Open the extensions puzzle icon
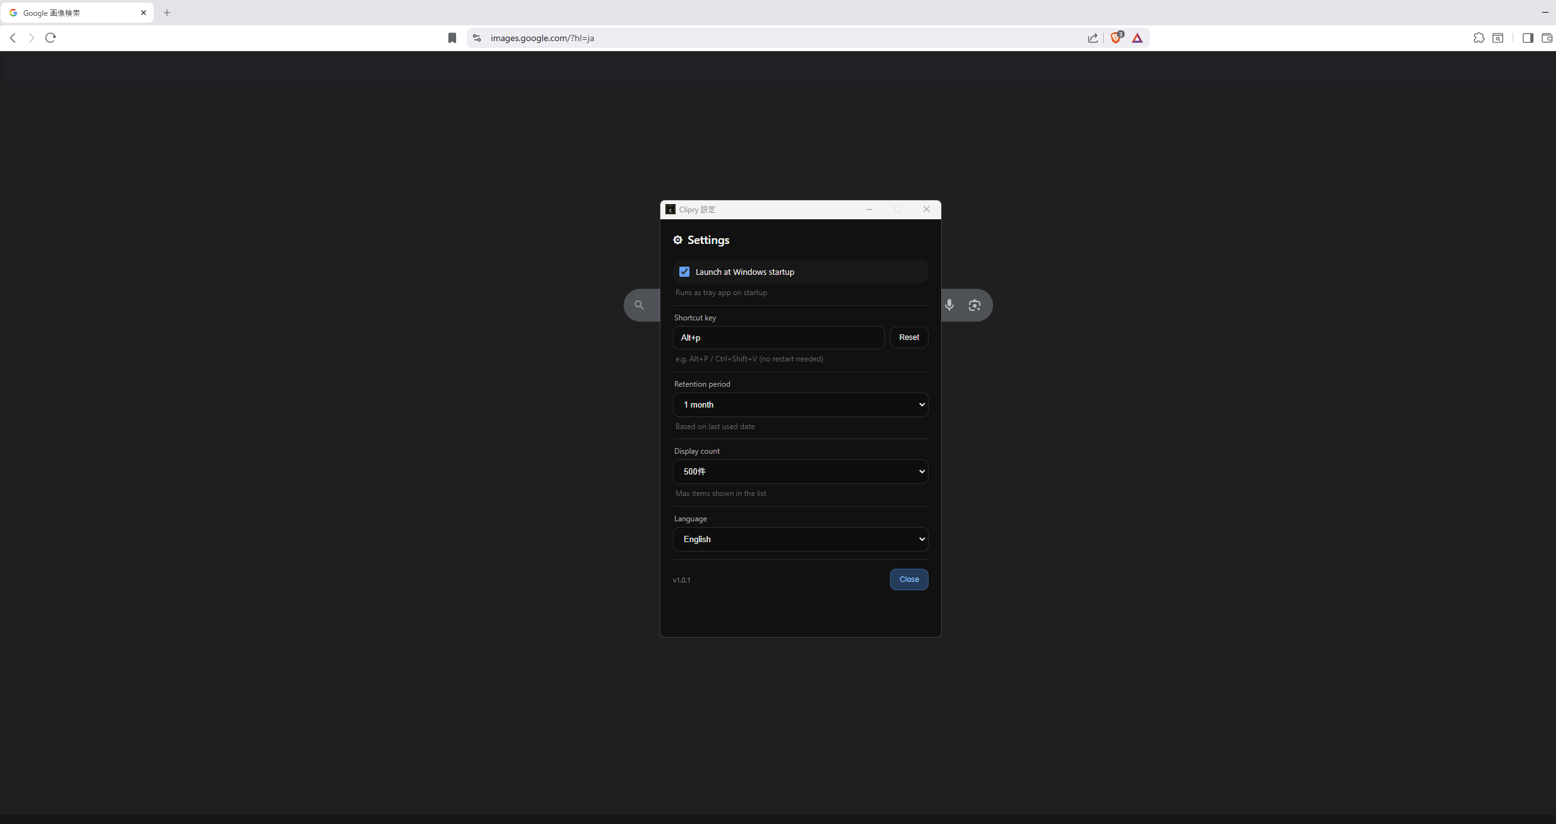The height and width of the screenshot is (824, 1556). coord(1478,38)
